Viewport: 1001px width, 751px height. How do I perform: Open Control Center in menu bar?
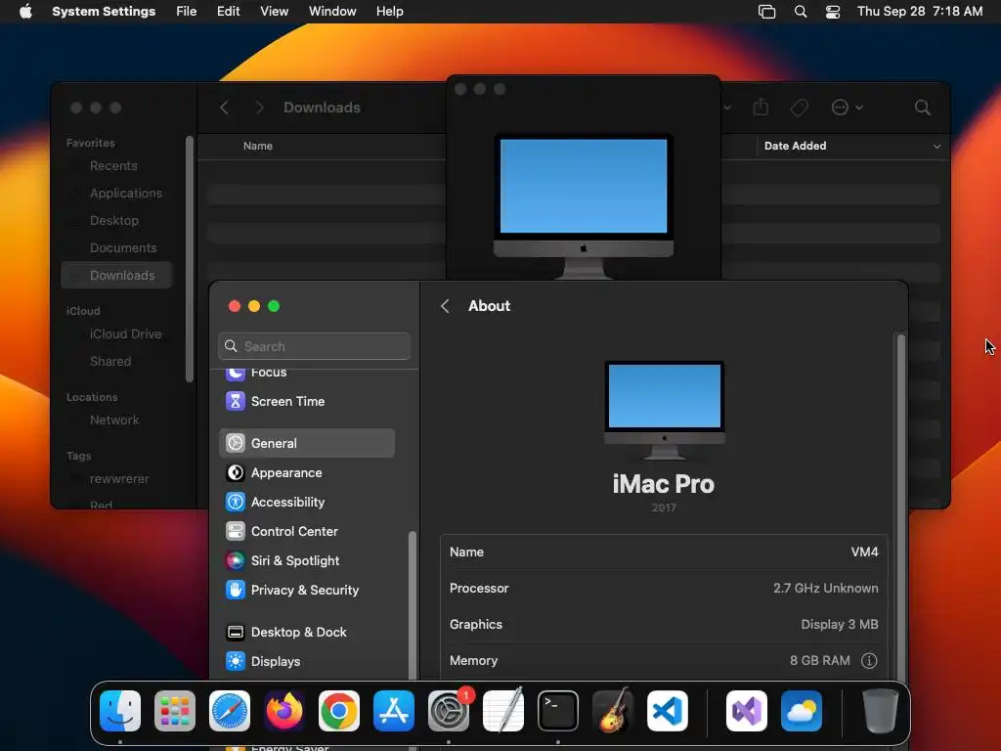pyautogui.click(x=833, y=12)
